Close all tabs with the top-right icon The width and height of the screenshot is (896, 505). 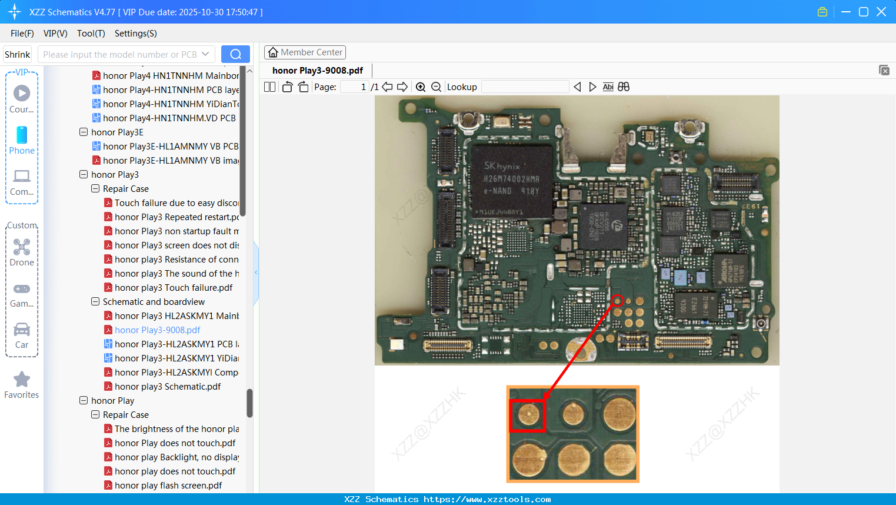[884, 70]
